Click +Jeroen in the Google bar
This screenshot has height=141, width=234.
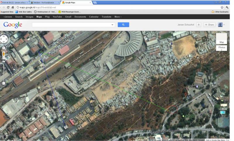tap(8, 17)
